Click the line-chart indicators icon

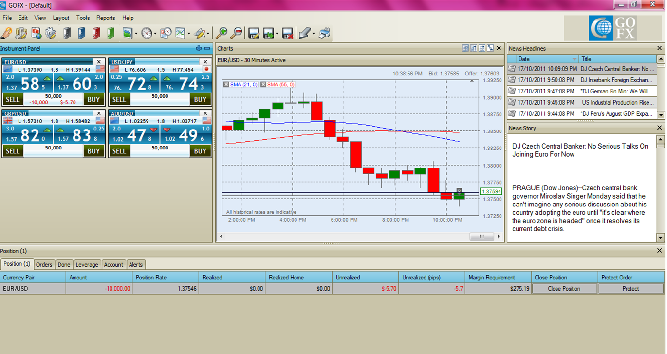pyautogui.click(x=181, y=33)
